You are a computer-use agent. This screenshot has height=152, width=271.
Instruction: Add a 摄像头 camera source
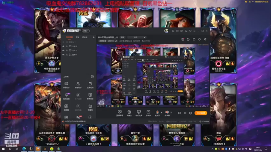[x=129, y=113]
